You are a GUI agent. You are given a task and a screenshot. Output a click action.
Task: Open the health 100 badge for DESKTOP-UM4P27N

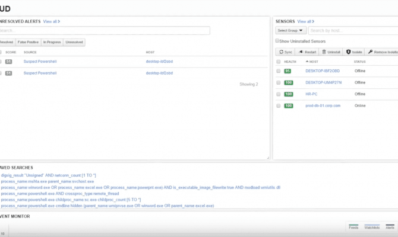click(289, 82)
